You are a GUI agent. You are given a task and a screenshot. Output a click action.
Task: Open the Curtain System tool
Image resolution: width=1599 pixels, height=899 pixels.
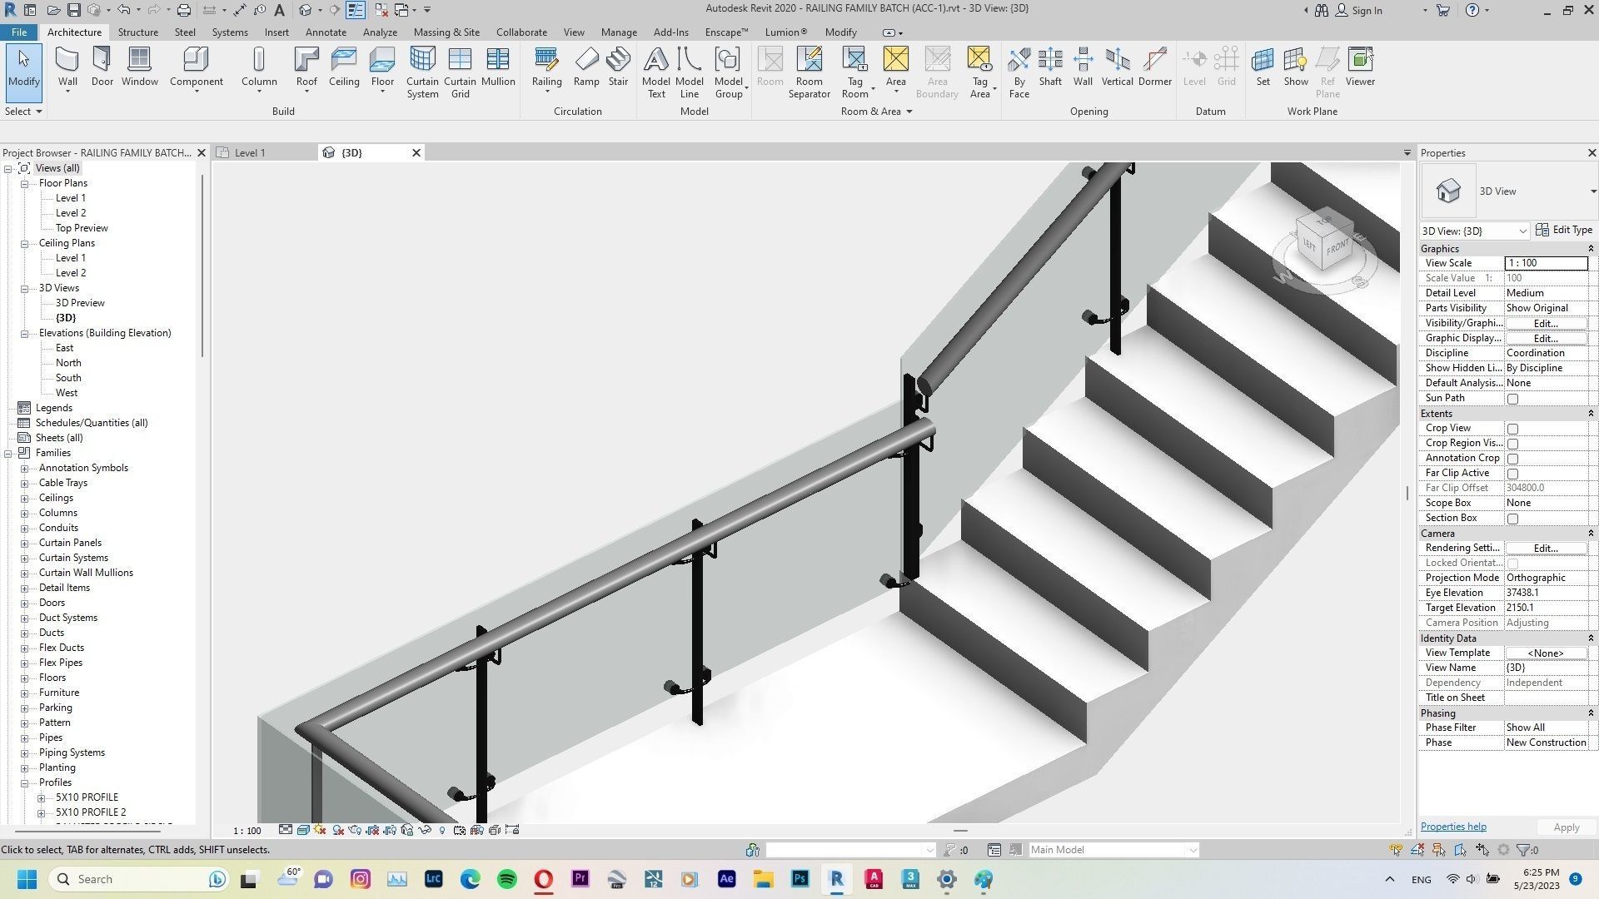tap(422, 71)
